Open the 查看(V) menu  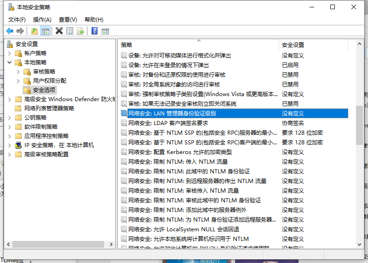click(68, 20)
